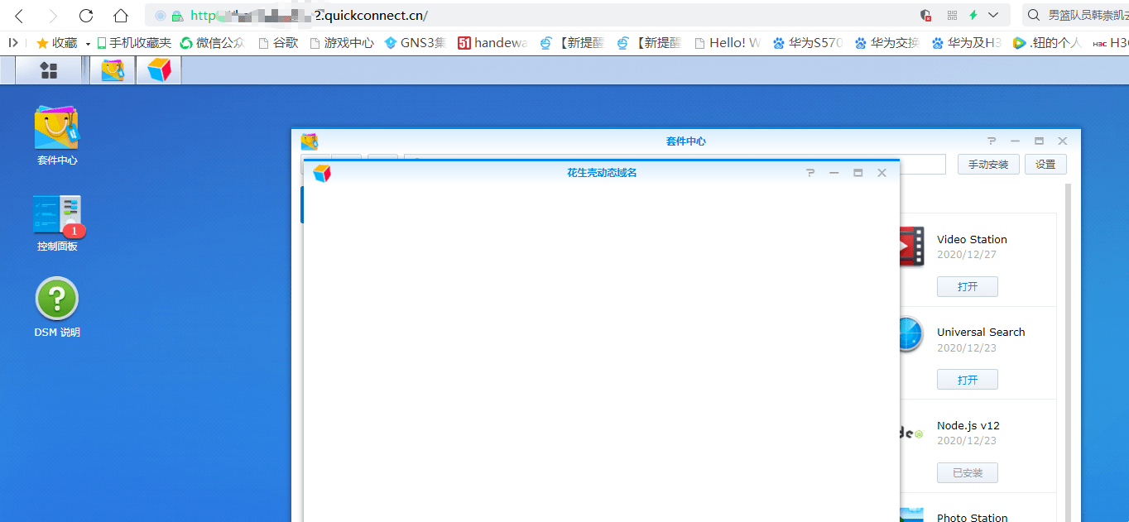Open Package Center 设置 button
The image size is (1129, 522).
(x=1045, y=165)
